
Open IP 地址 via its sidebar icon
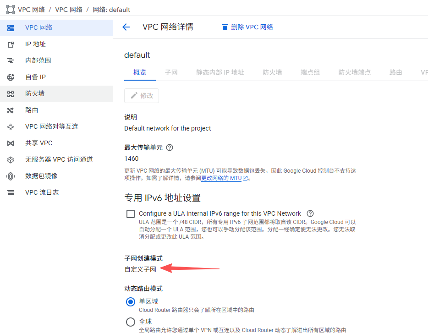point(11,44)
